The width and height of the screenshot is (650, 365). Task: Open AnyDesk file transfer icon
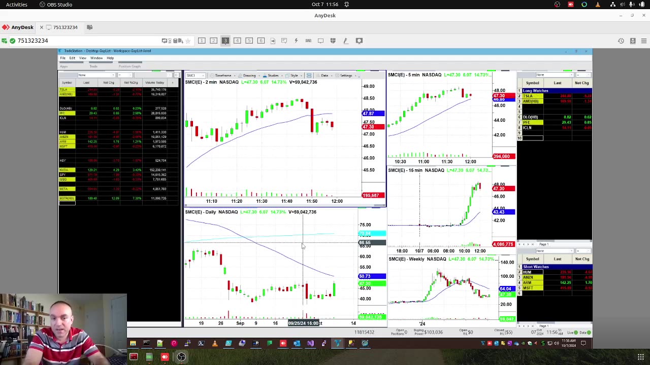coord(273,41)
